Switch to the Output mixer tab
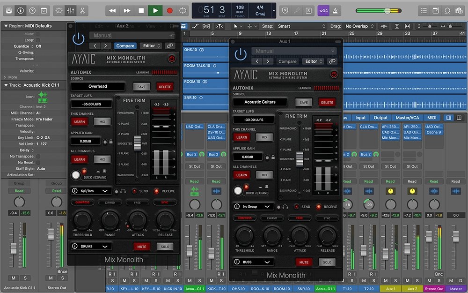 380,118
